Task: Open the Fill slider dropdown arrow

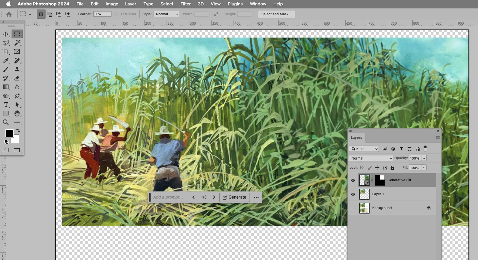Action: [424, 168]
